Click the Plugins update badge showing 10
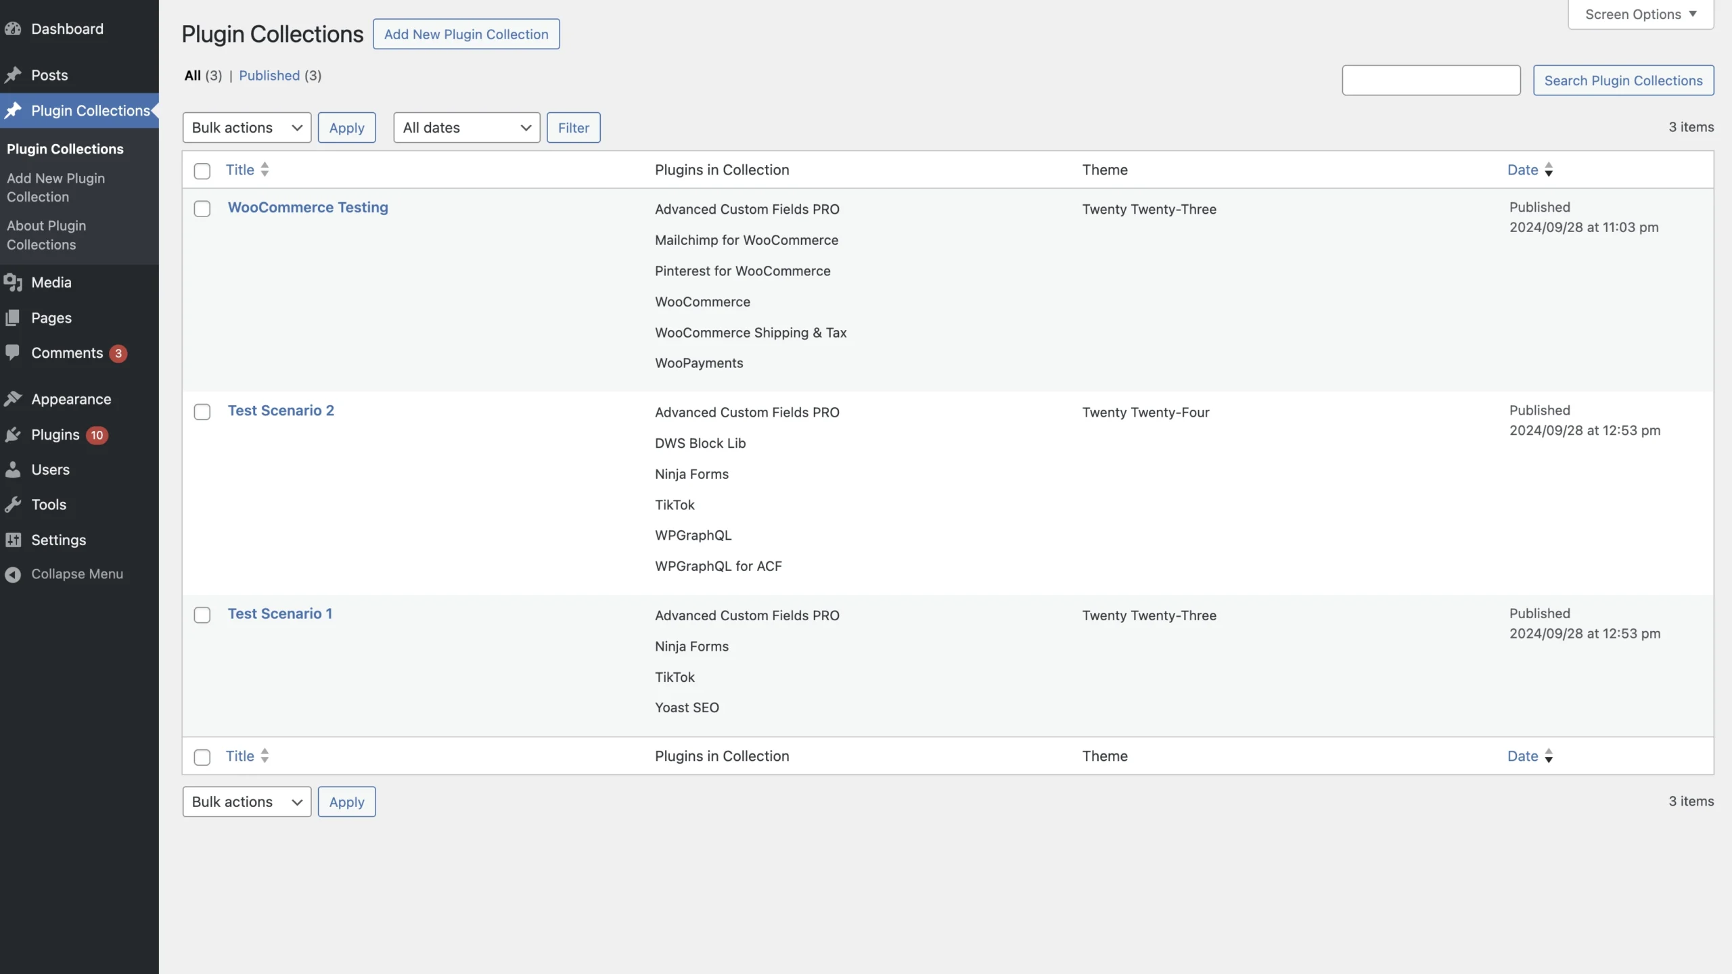The image size is (1732, 974). pyautogui.click(x=97, y=435)
